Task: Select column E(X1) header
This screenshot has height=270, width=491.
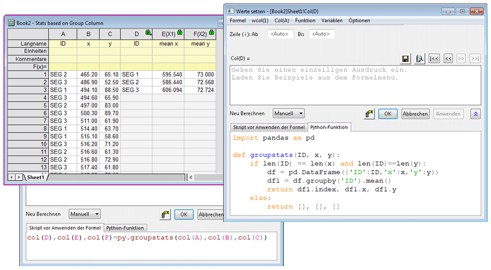Action: tap(169, 34)
